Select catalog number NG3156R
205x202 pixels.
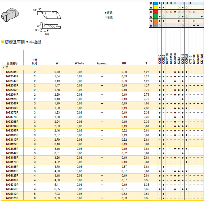(x=12, y=158)
